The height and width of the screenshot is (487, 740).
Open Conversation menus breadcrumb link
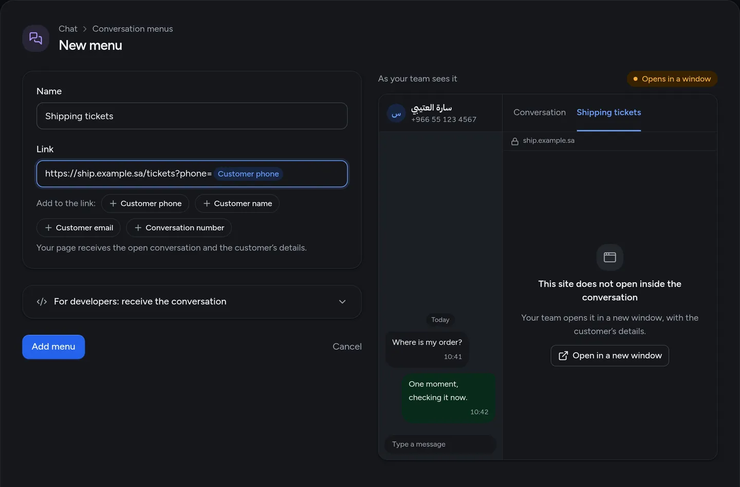(x=133, y=29)
